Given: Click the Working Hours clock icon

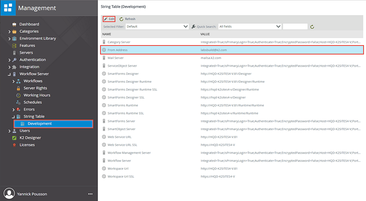Looking at the screenshot, I should 19,95.
